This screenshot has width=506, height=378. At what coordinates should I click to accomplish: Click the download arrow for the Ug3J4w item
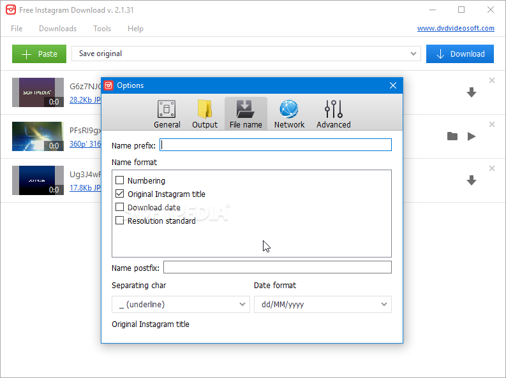472,180
